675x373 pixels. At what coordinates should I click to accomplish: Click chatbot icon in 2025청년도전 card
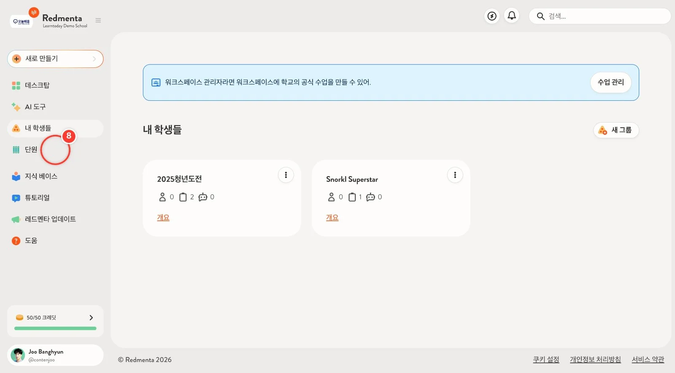[x=203, y=197]
